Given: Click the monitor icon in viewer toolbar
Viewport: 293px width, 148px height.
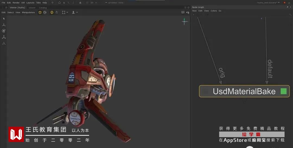Looking at the screenshot, I should pyautogui.click(x=183, y=12).
